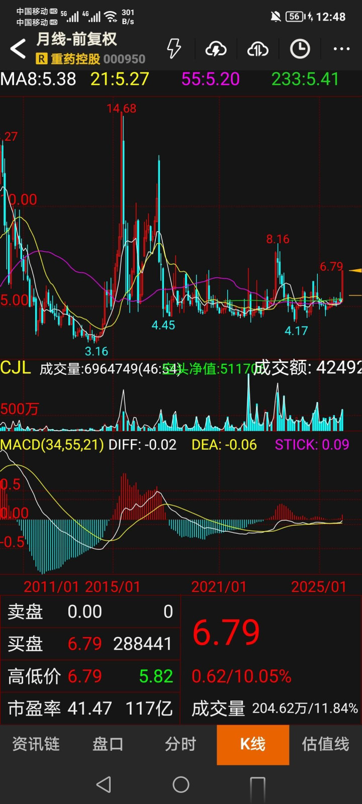Tap the Wi-Fi signal status icon
The width and height of the screenshot is (362, 804).
click(110, 17)
